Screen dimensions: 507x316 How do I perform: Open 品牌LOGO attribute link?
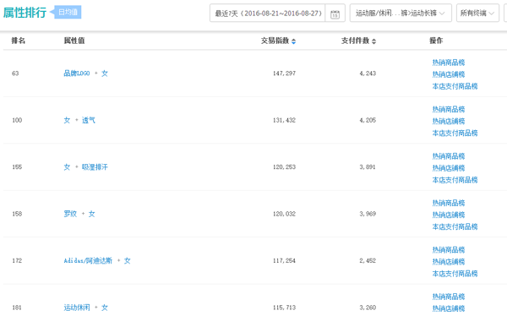tap(77, 74)
